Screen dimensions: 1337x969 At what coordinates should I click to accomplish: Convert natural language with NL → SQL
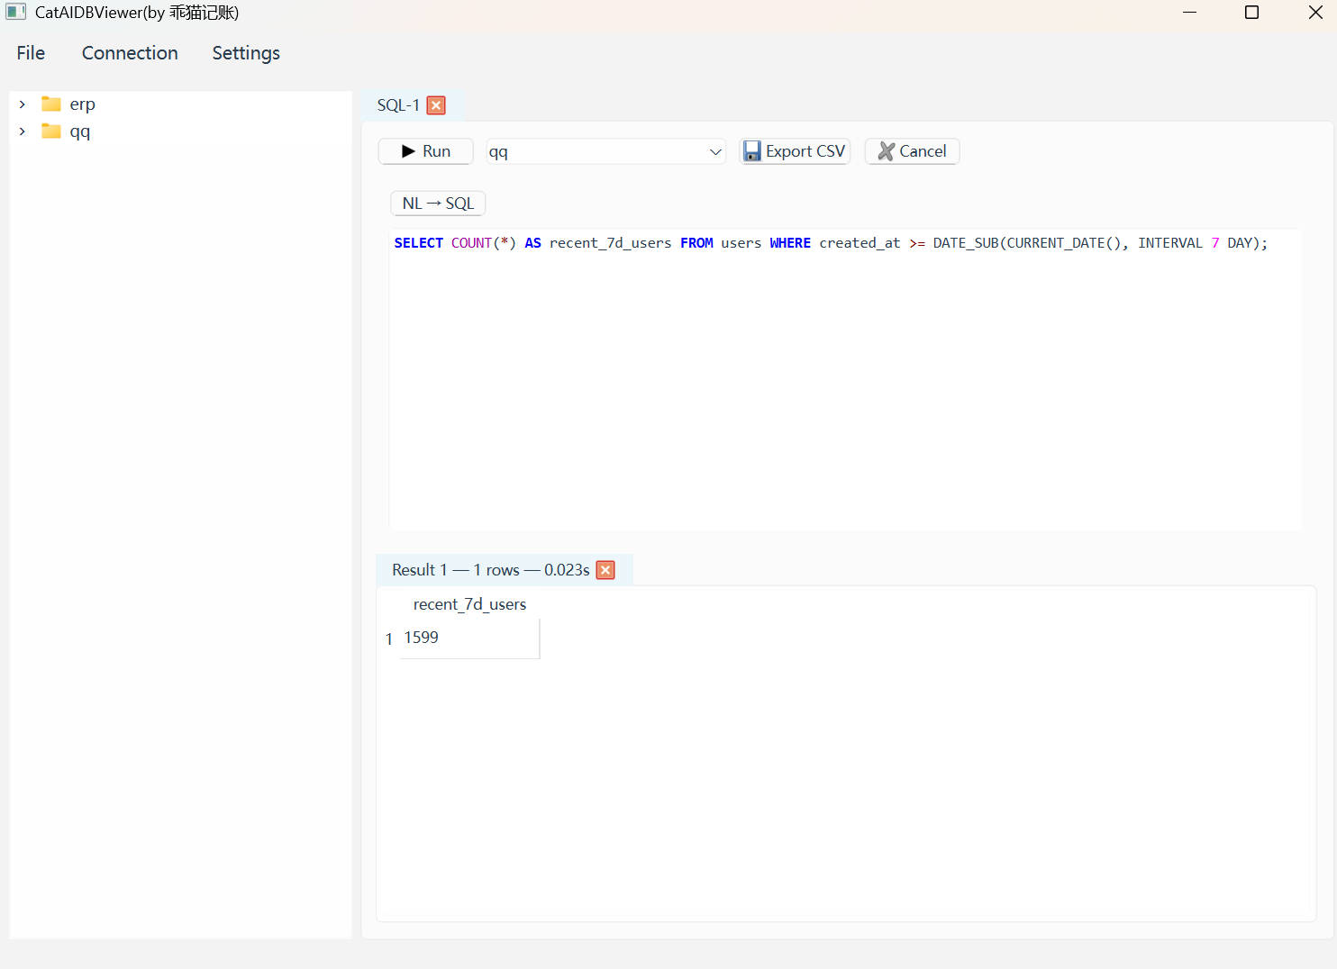(x=438, y=204)
